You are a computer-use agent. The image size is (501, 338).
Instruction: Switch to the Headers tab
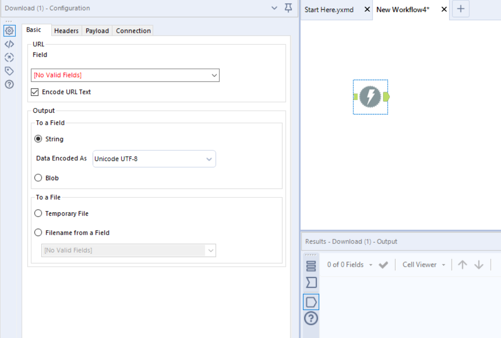[66, 30]
